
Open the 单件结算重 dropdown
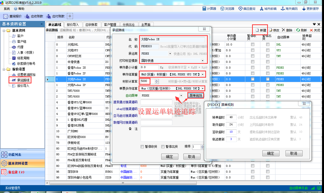pos(202,74)
